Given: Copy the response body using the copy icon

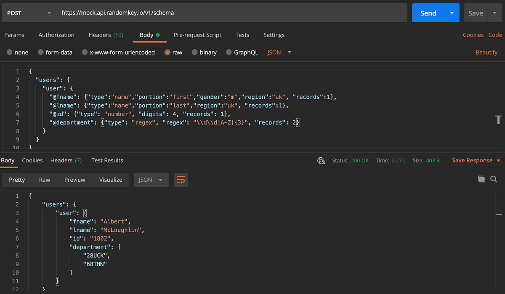Looking at the screenshot, I should [x=481, y=179].
